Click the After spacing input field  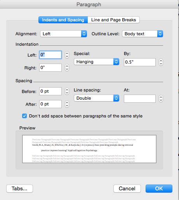50,104
